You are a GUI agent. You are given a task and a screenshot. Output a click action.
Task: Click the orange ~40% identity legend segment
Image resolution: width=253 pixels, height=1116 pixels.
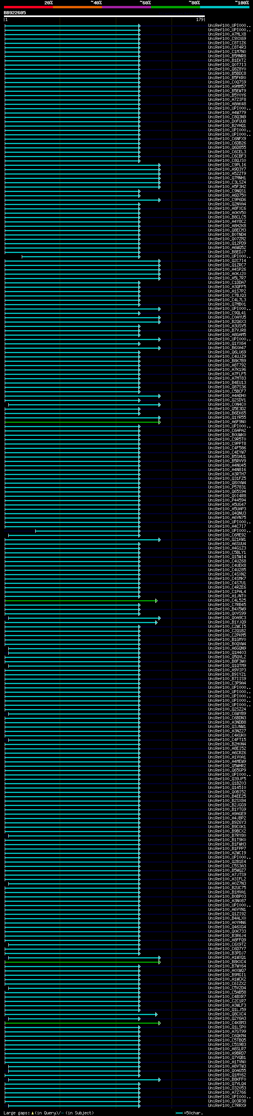77,7
